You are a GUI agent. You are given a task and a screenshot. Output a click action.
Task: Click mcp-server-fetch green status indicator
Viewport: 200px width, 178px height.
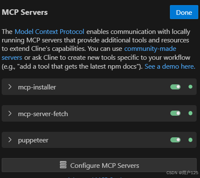coord(190,113)
